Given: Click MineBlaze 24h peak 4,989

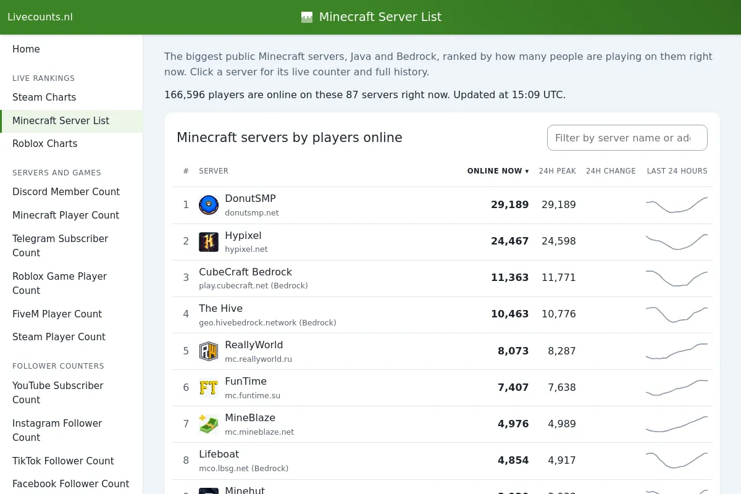Looking at the screenshot, I should [562, 424].
